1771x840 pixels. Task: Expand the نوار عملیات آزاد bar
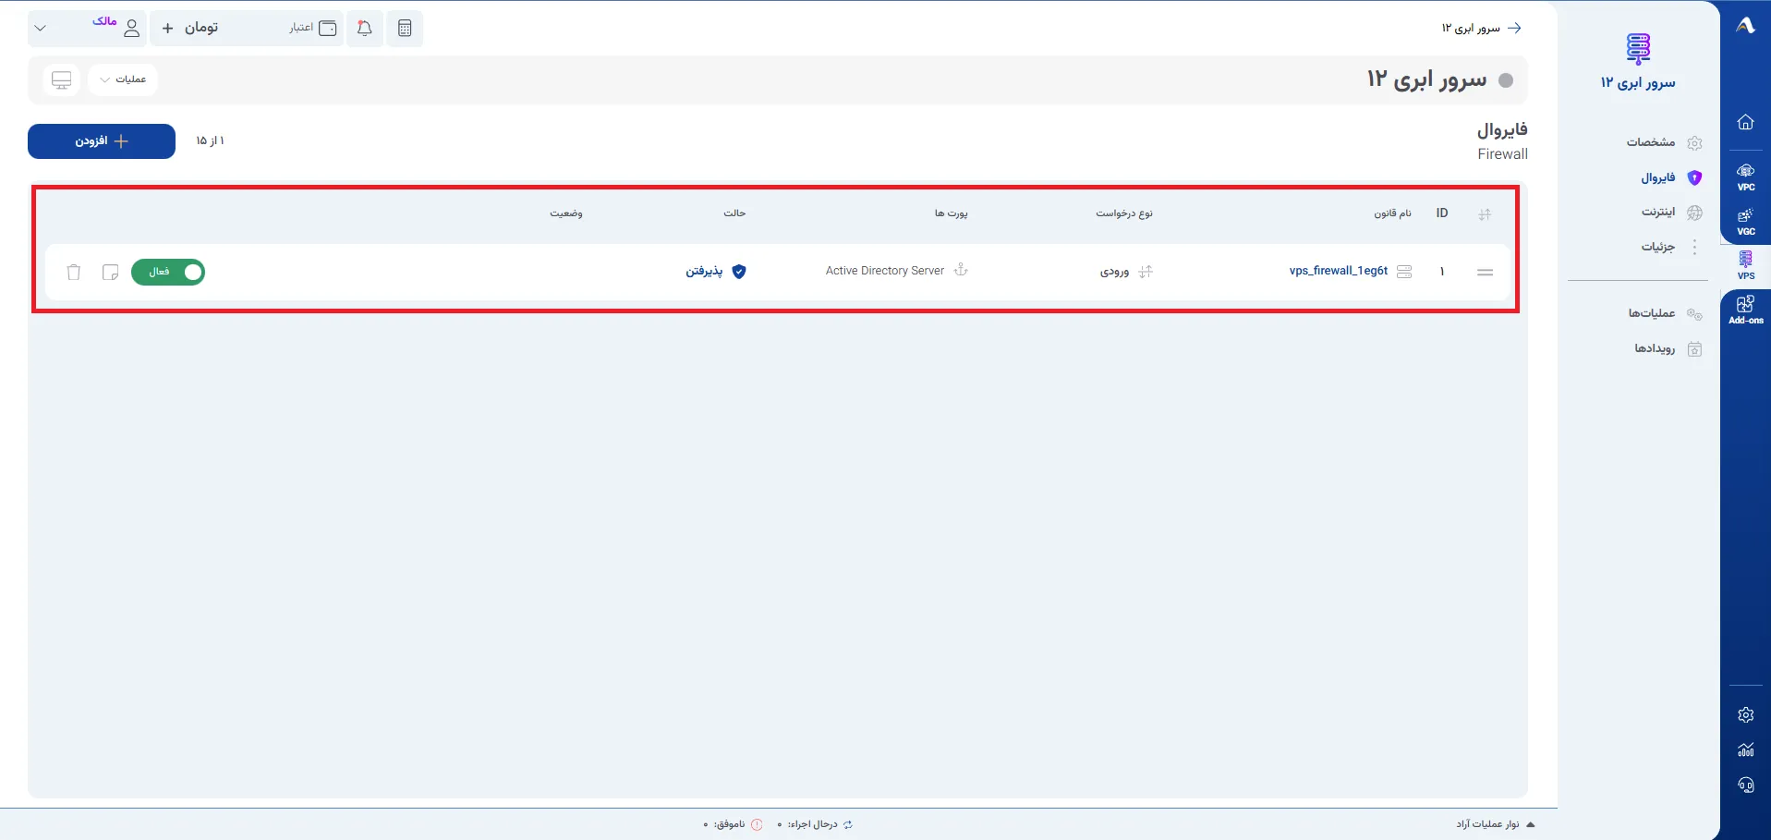(1495, 824)
